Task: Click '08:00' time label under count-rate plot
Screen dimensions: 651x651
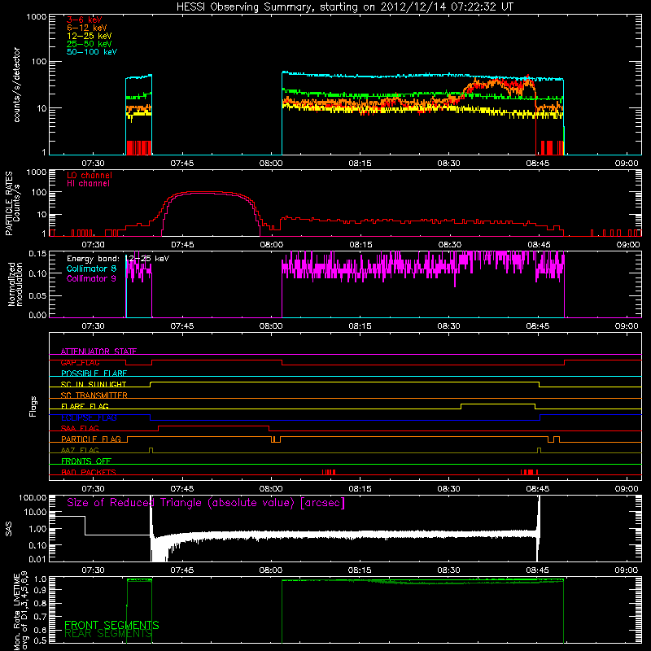Action: pos(271,164)
